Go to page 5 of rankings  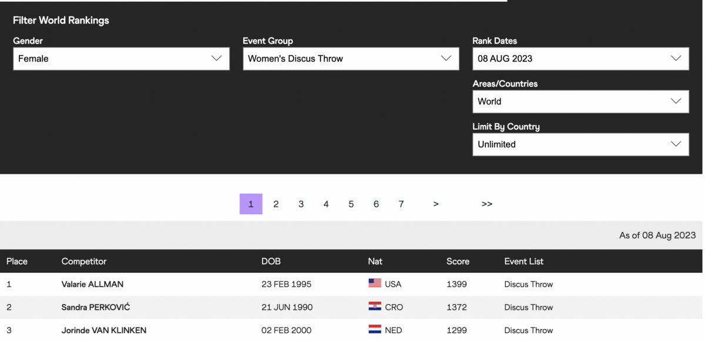(351, 204)
